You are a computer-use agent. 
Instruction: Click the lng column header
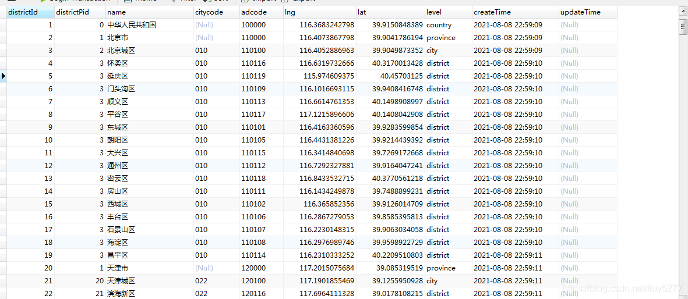coord(319,12)
